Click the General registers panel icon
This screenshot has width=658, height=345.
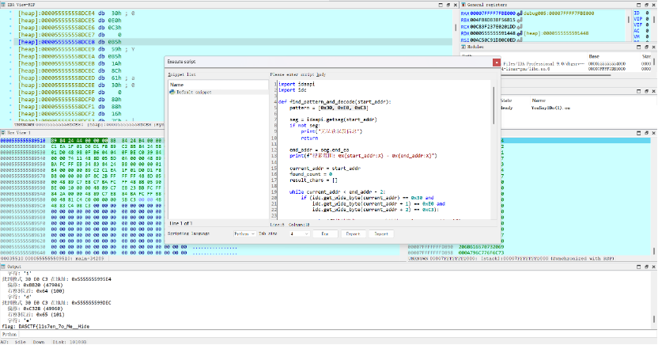(x=463, y=4)
